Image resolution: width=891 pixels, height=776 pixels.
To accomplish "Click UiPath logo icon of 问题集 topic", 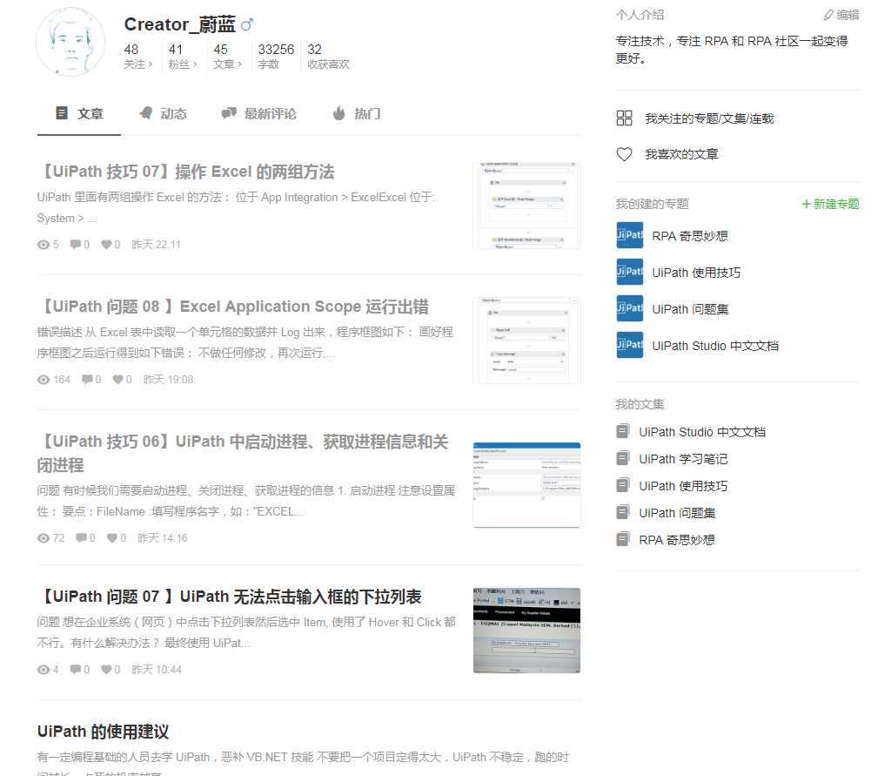I will (630, 307).
